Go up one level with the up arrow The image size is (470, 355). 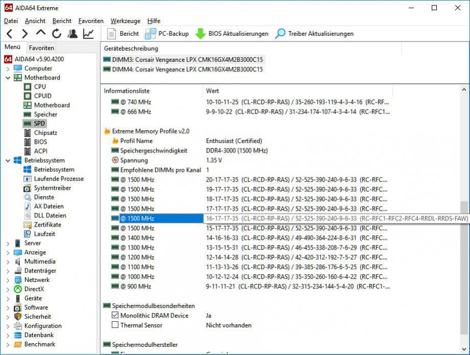[41, 33]
